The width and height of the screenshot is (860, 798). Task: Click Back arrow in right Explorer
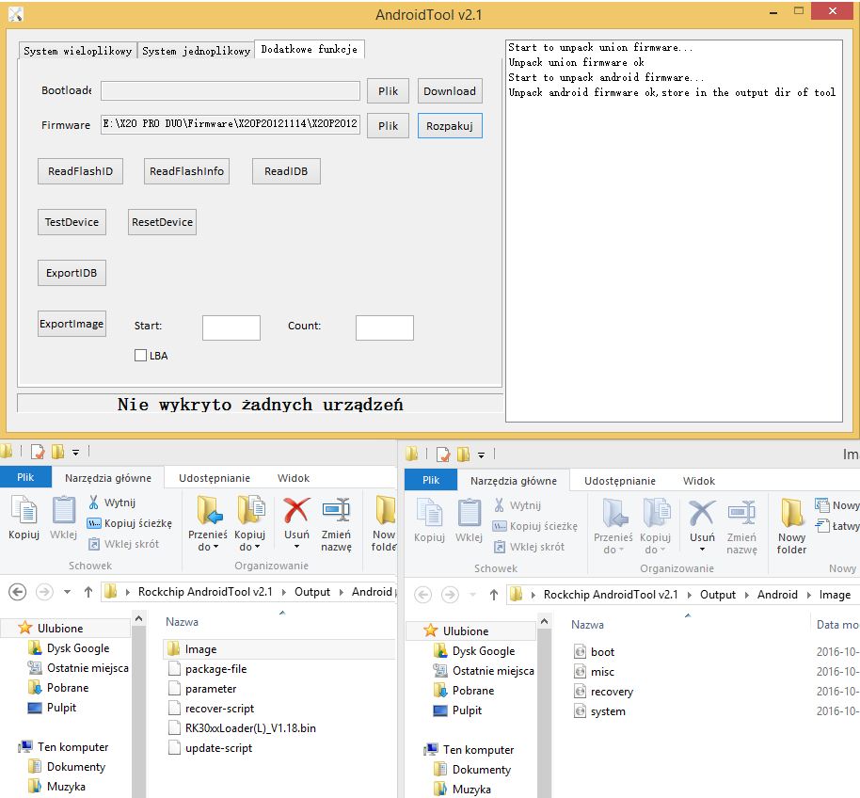(422, 595)
